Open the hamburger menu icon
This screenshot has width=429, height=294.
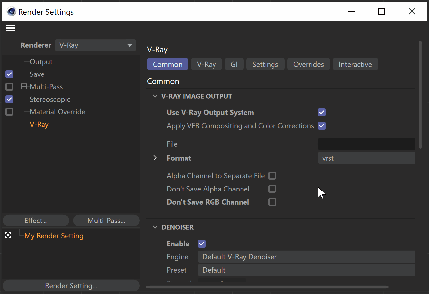pos(11,28)
